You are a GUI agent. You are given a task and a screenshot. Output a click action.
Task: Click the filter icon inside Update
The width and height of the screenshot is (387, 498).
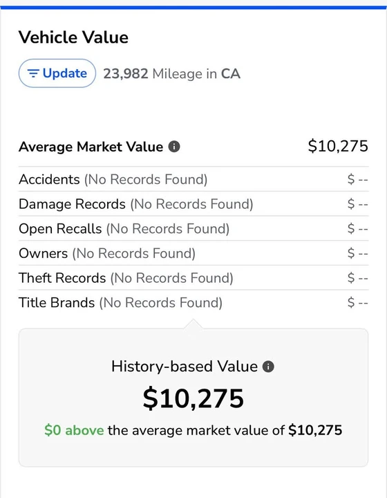point(33,73)
